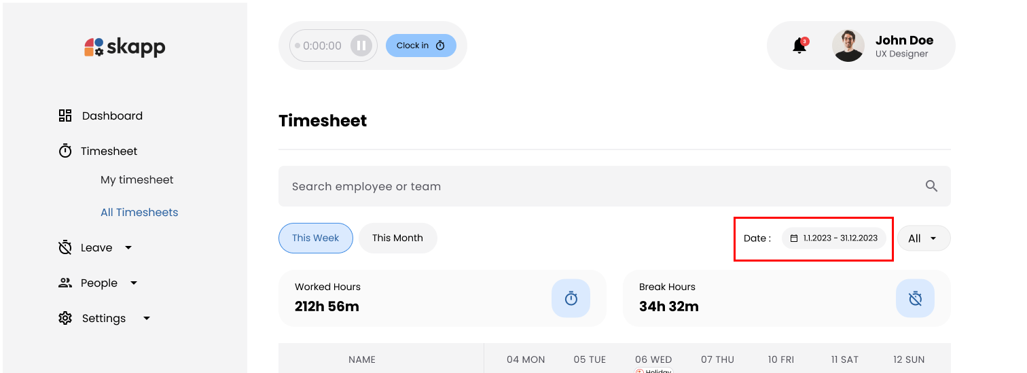Open notifications bell icon

tap(800, 46)
